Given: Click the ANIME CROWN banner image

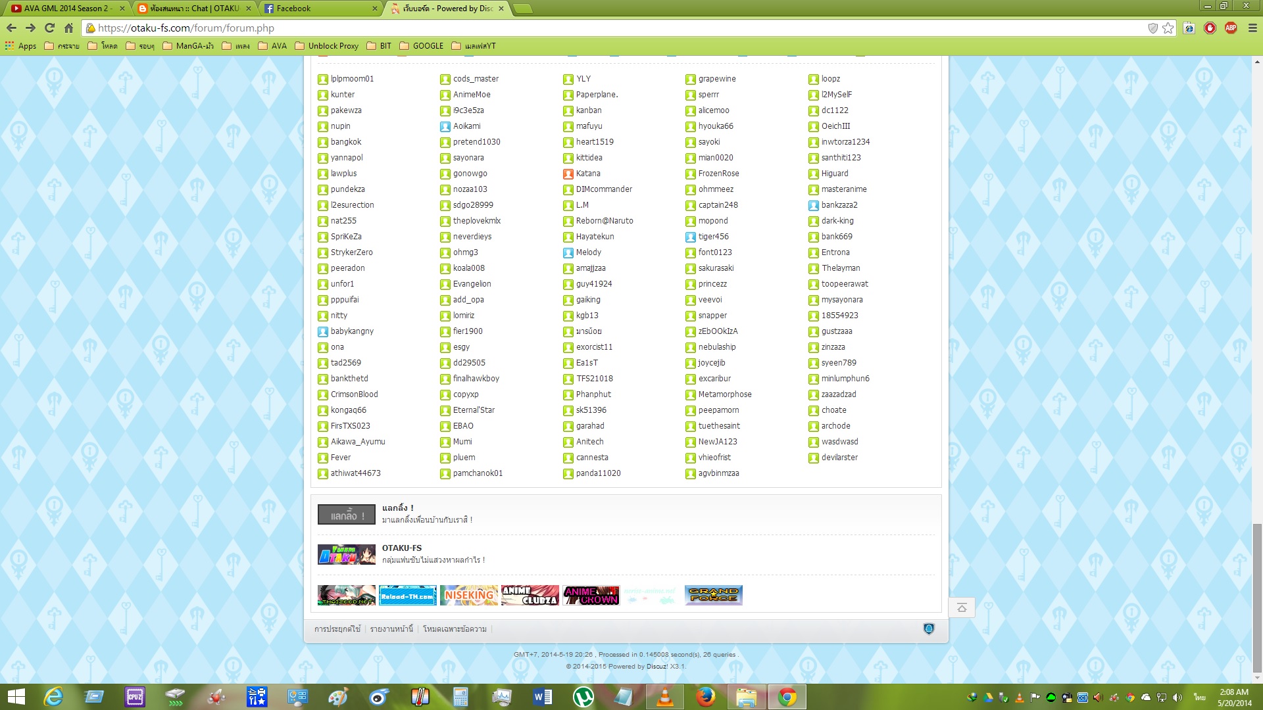Looking at the screenshot, I should pos(591,595).
